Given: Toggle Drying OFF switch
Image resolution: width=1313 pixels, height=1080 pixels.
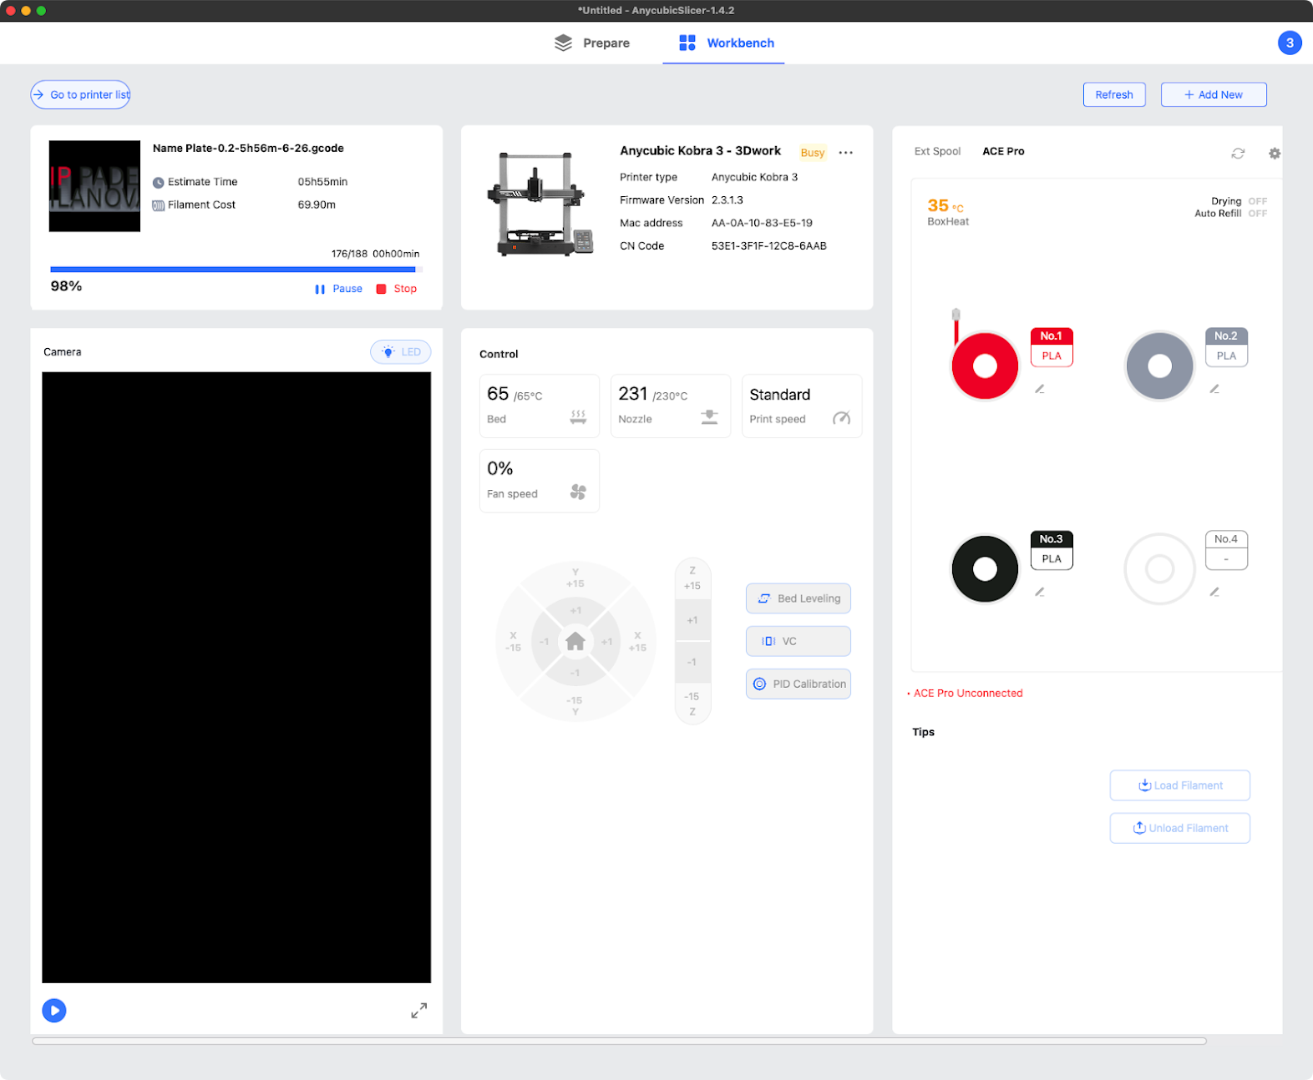Looking at the screenshot, I should tap(1257, 201).
